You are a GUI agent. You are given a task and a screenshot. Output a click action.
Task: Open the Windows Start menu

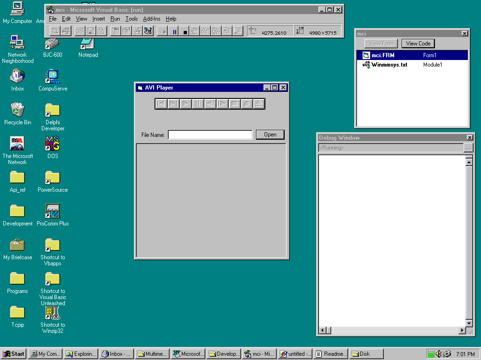14,354
